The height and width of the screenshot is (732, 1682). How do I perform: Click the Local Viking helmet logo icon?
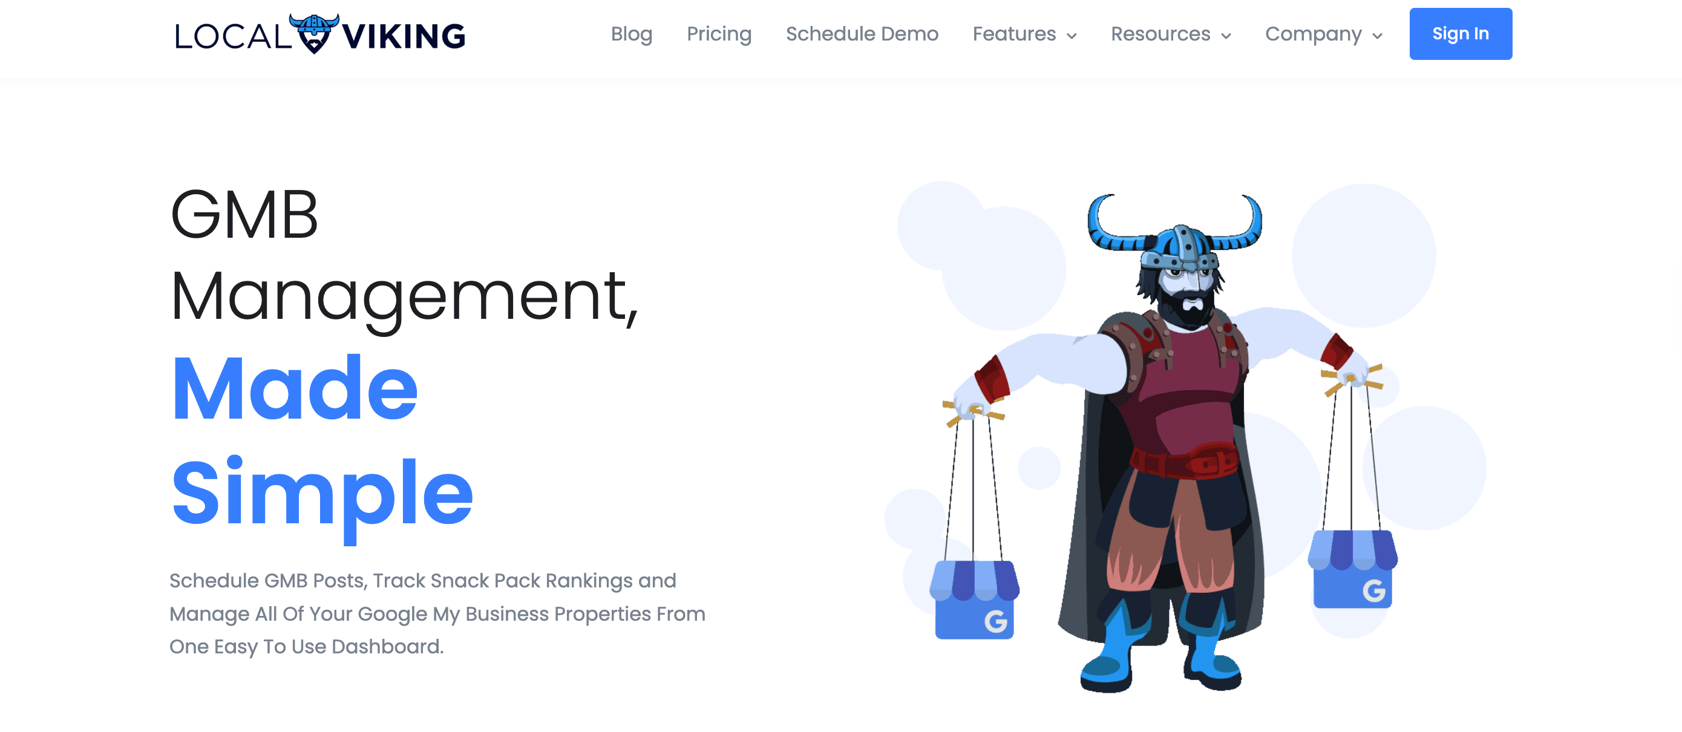pos(314,34)
